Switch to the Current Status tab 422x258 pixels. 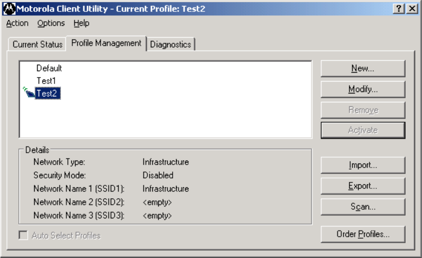38,44
